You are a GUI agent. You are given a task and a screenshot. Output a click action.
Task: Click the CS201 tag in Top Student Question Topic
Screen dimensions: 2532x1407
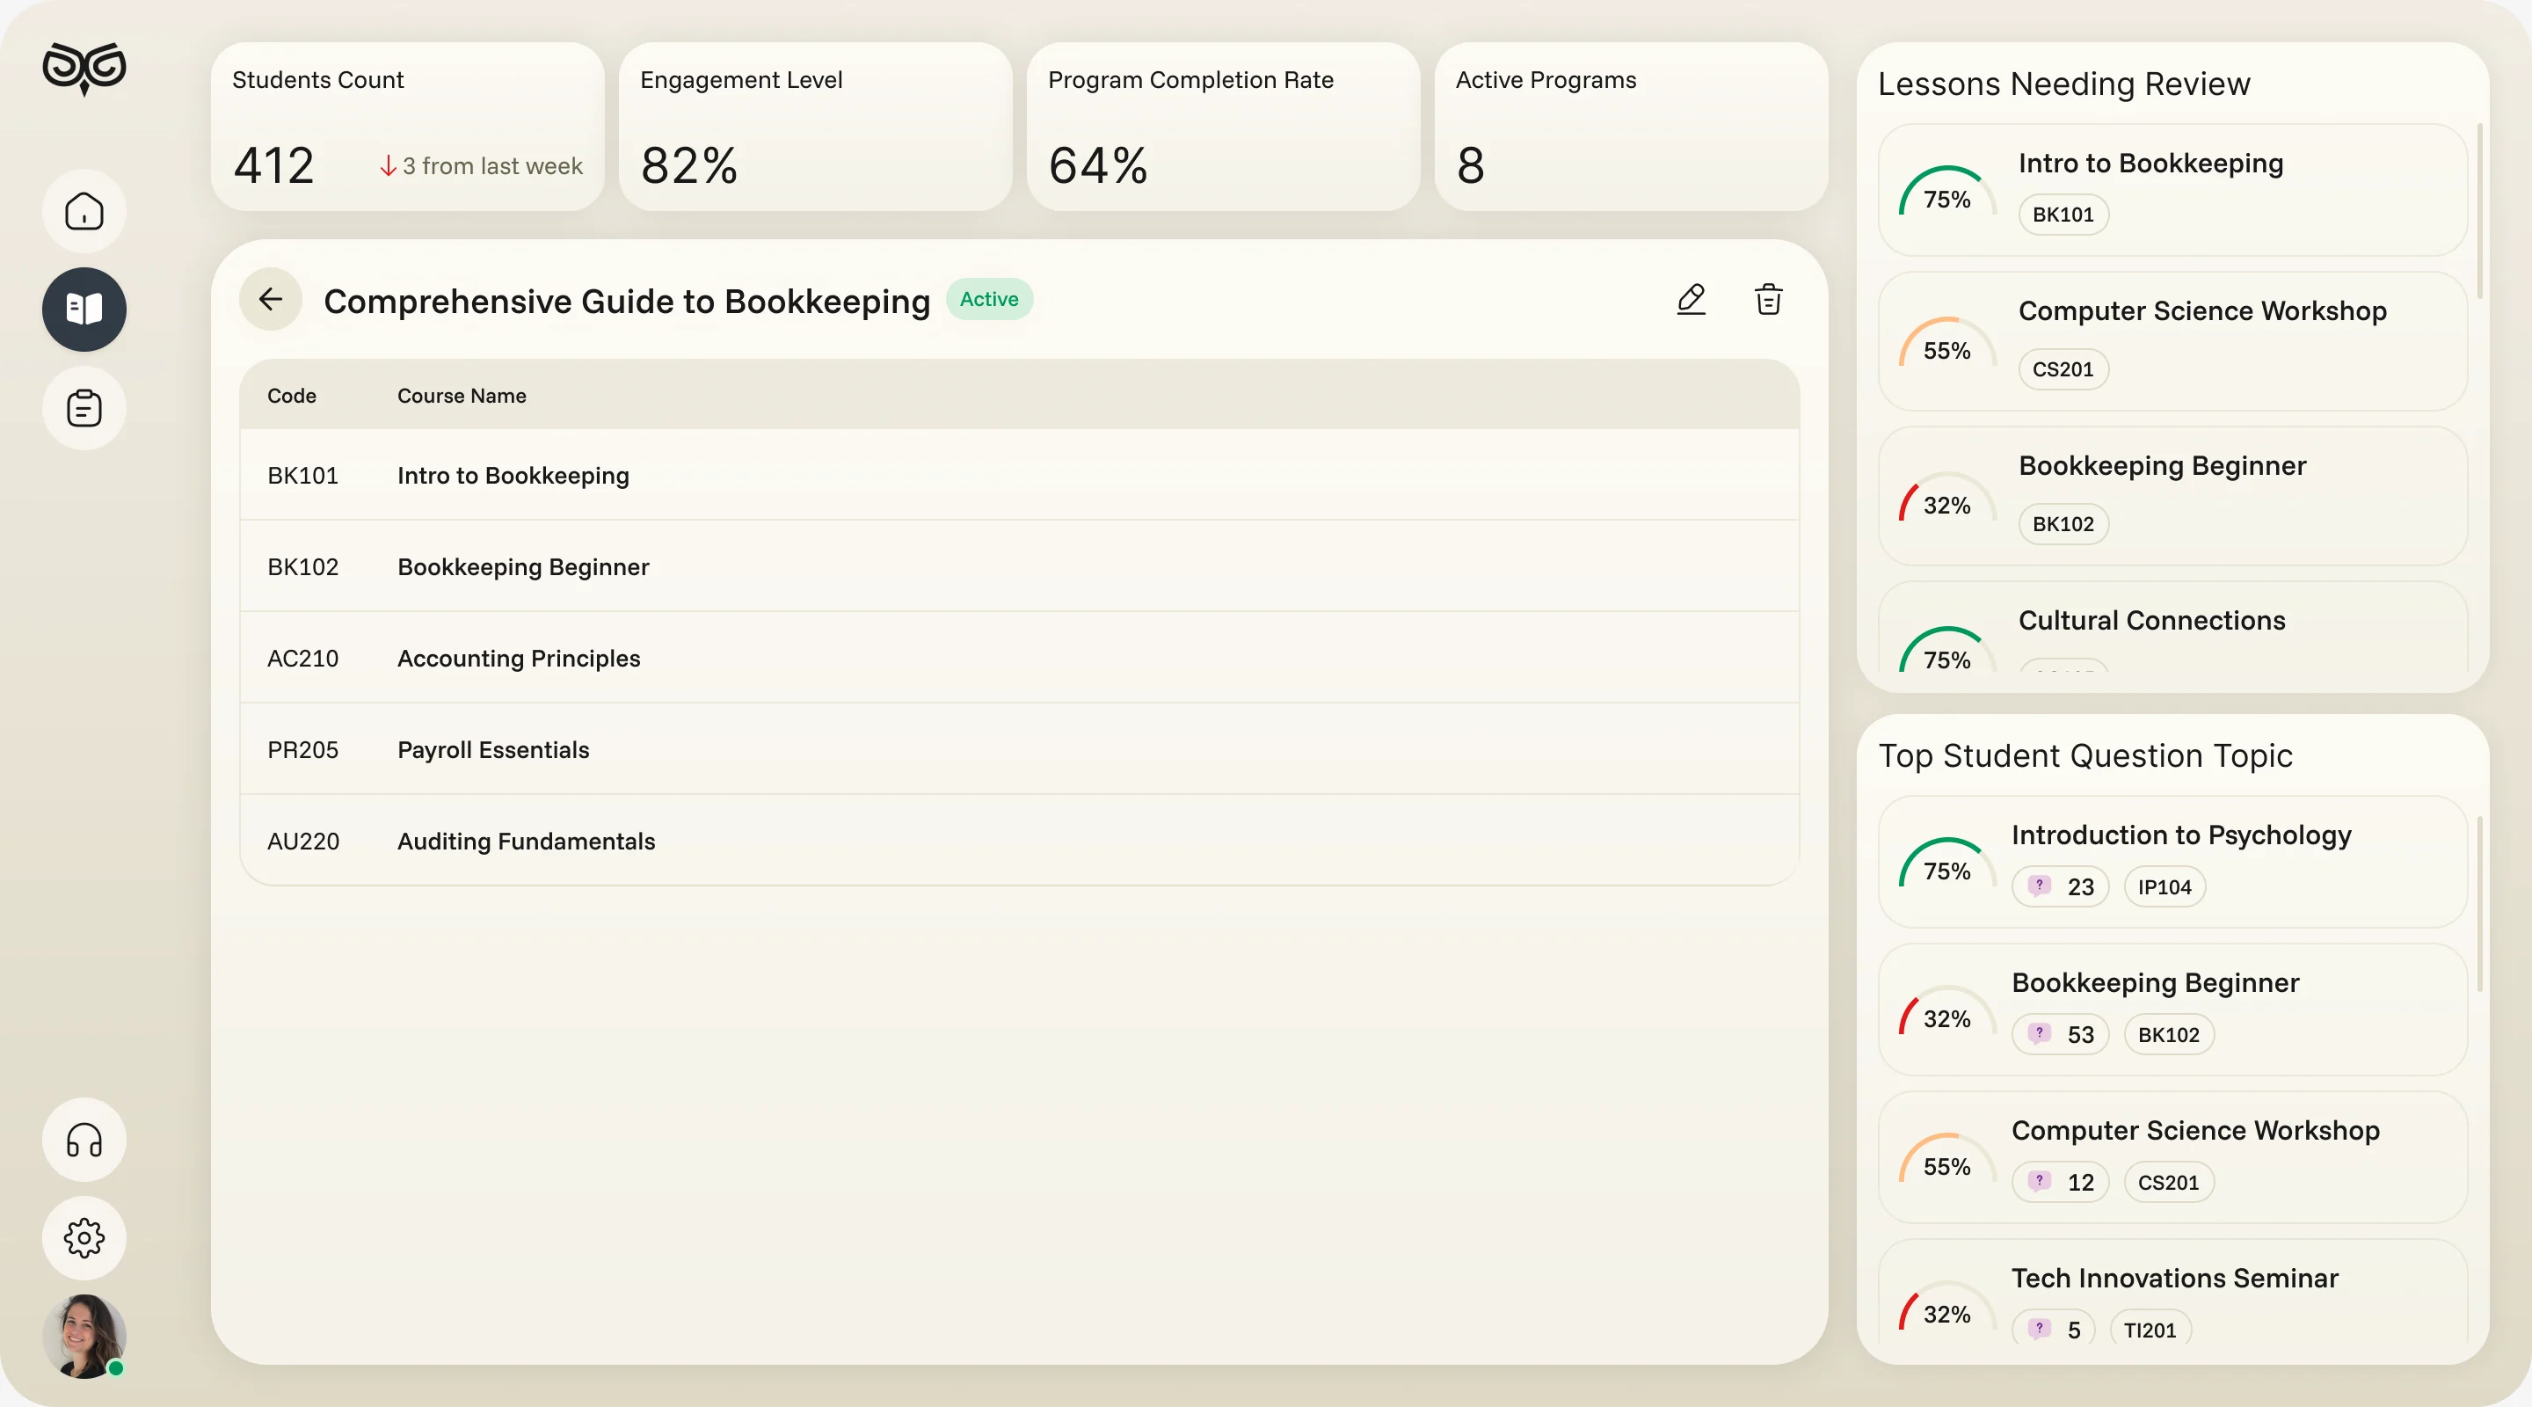click(x=2168, y=1182)
